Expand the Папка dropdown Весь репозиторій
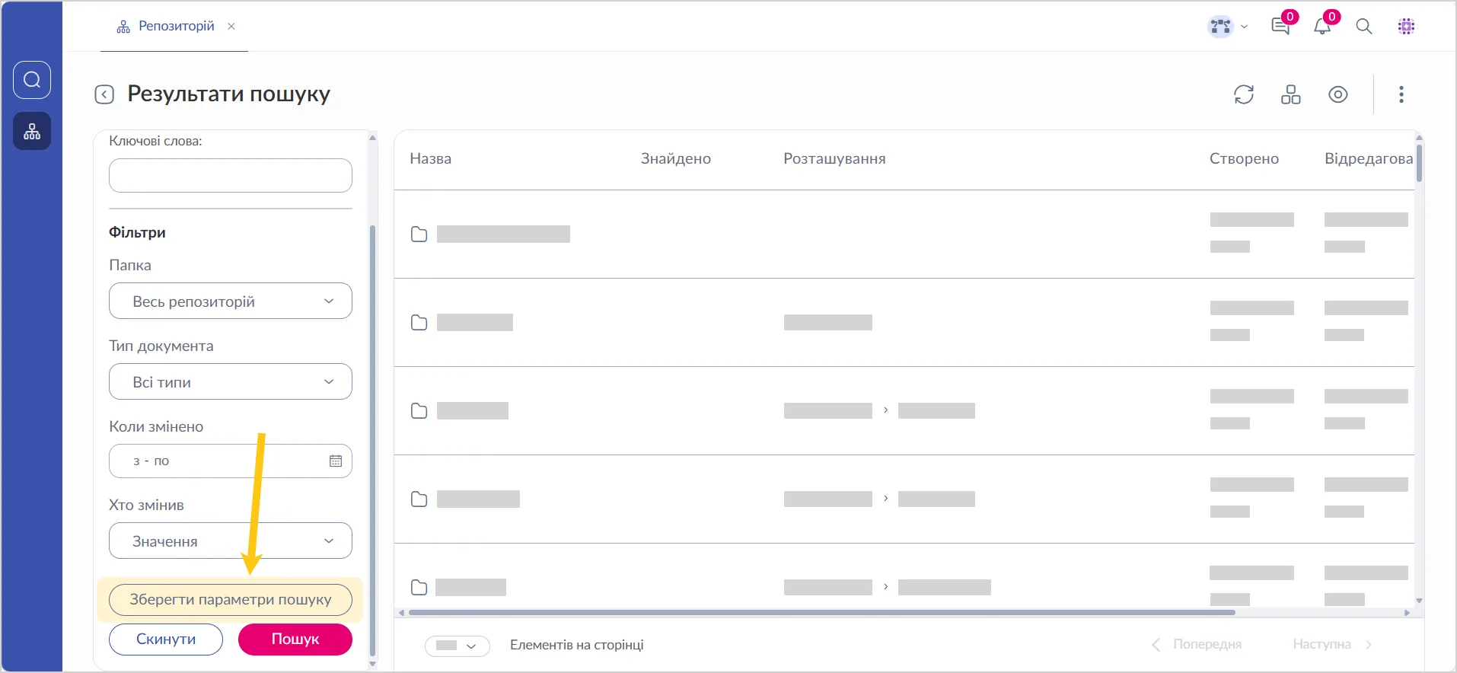The width and height of the screenshot is (1457, 673). point(230,301)
